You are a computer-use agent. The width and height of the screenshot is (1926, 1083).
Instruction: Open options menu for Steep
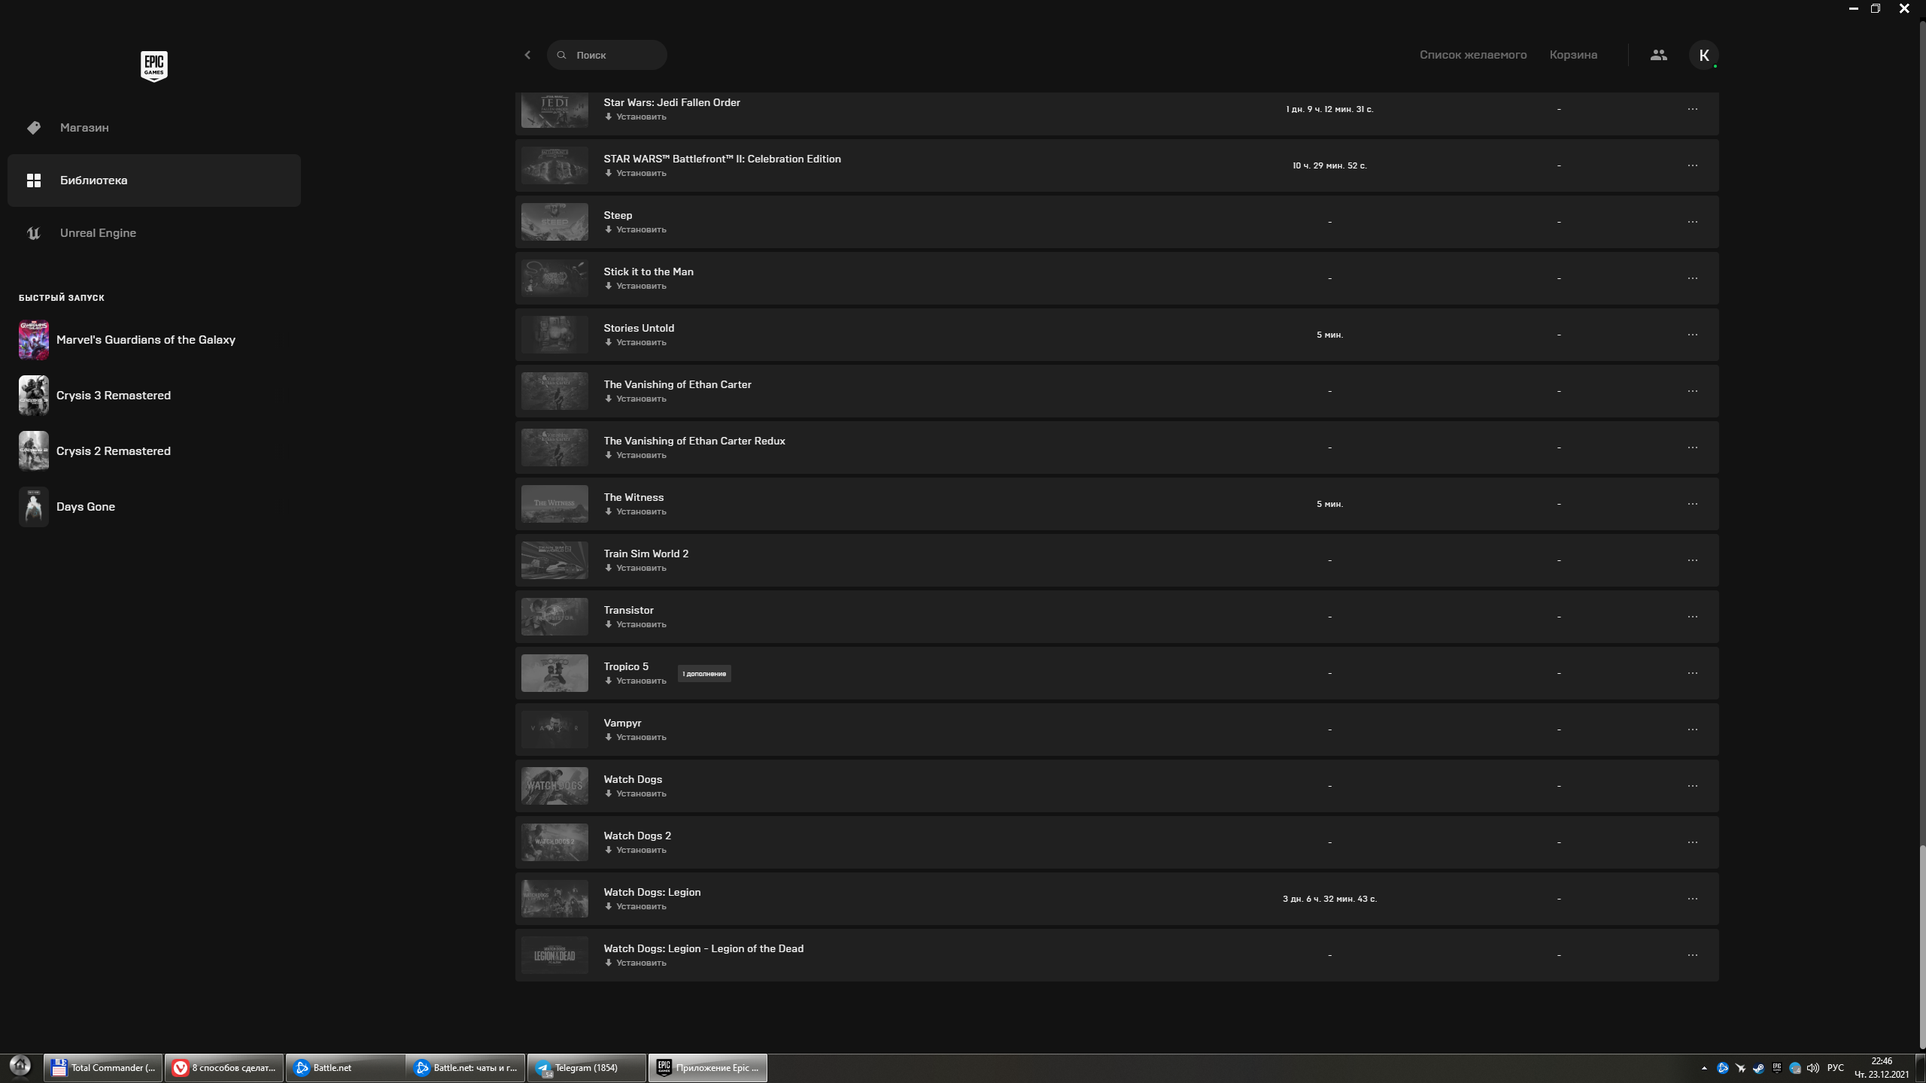(1693, 222)
